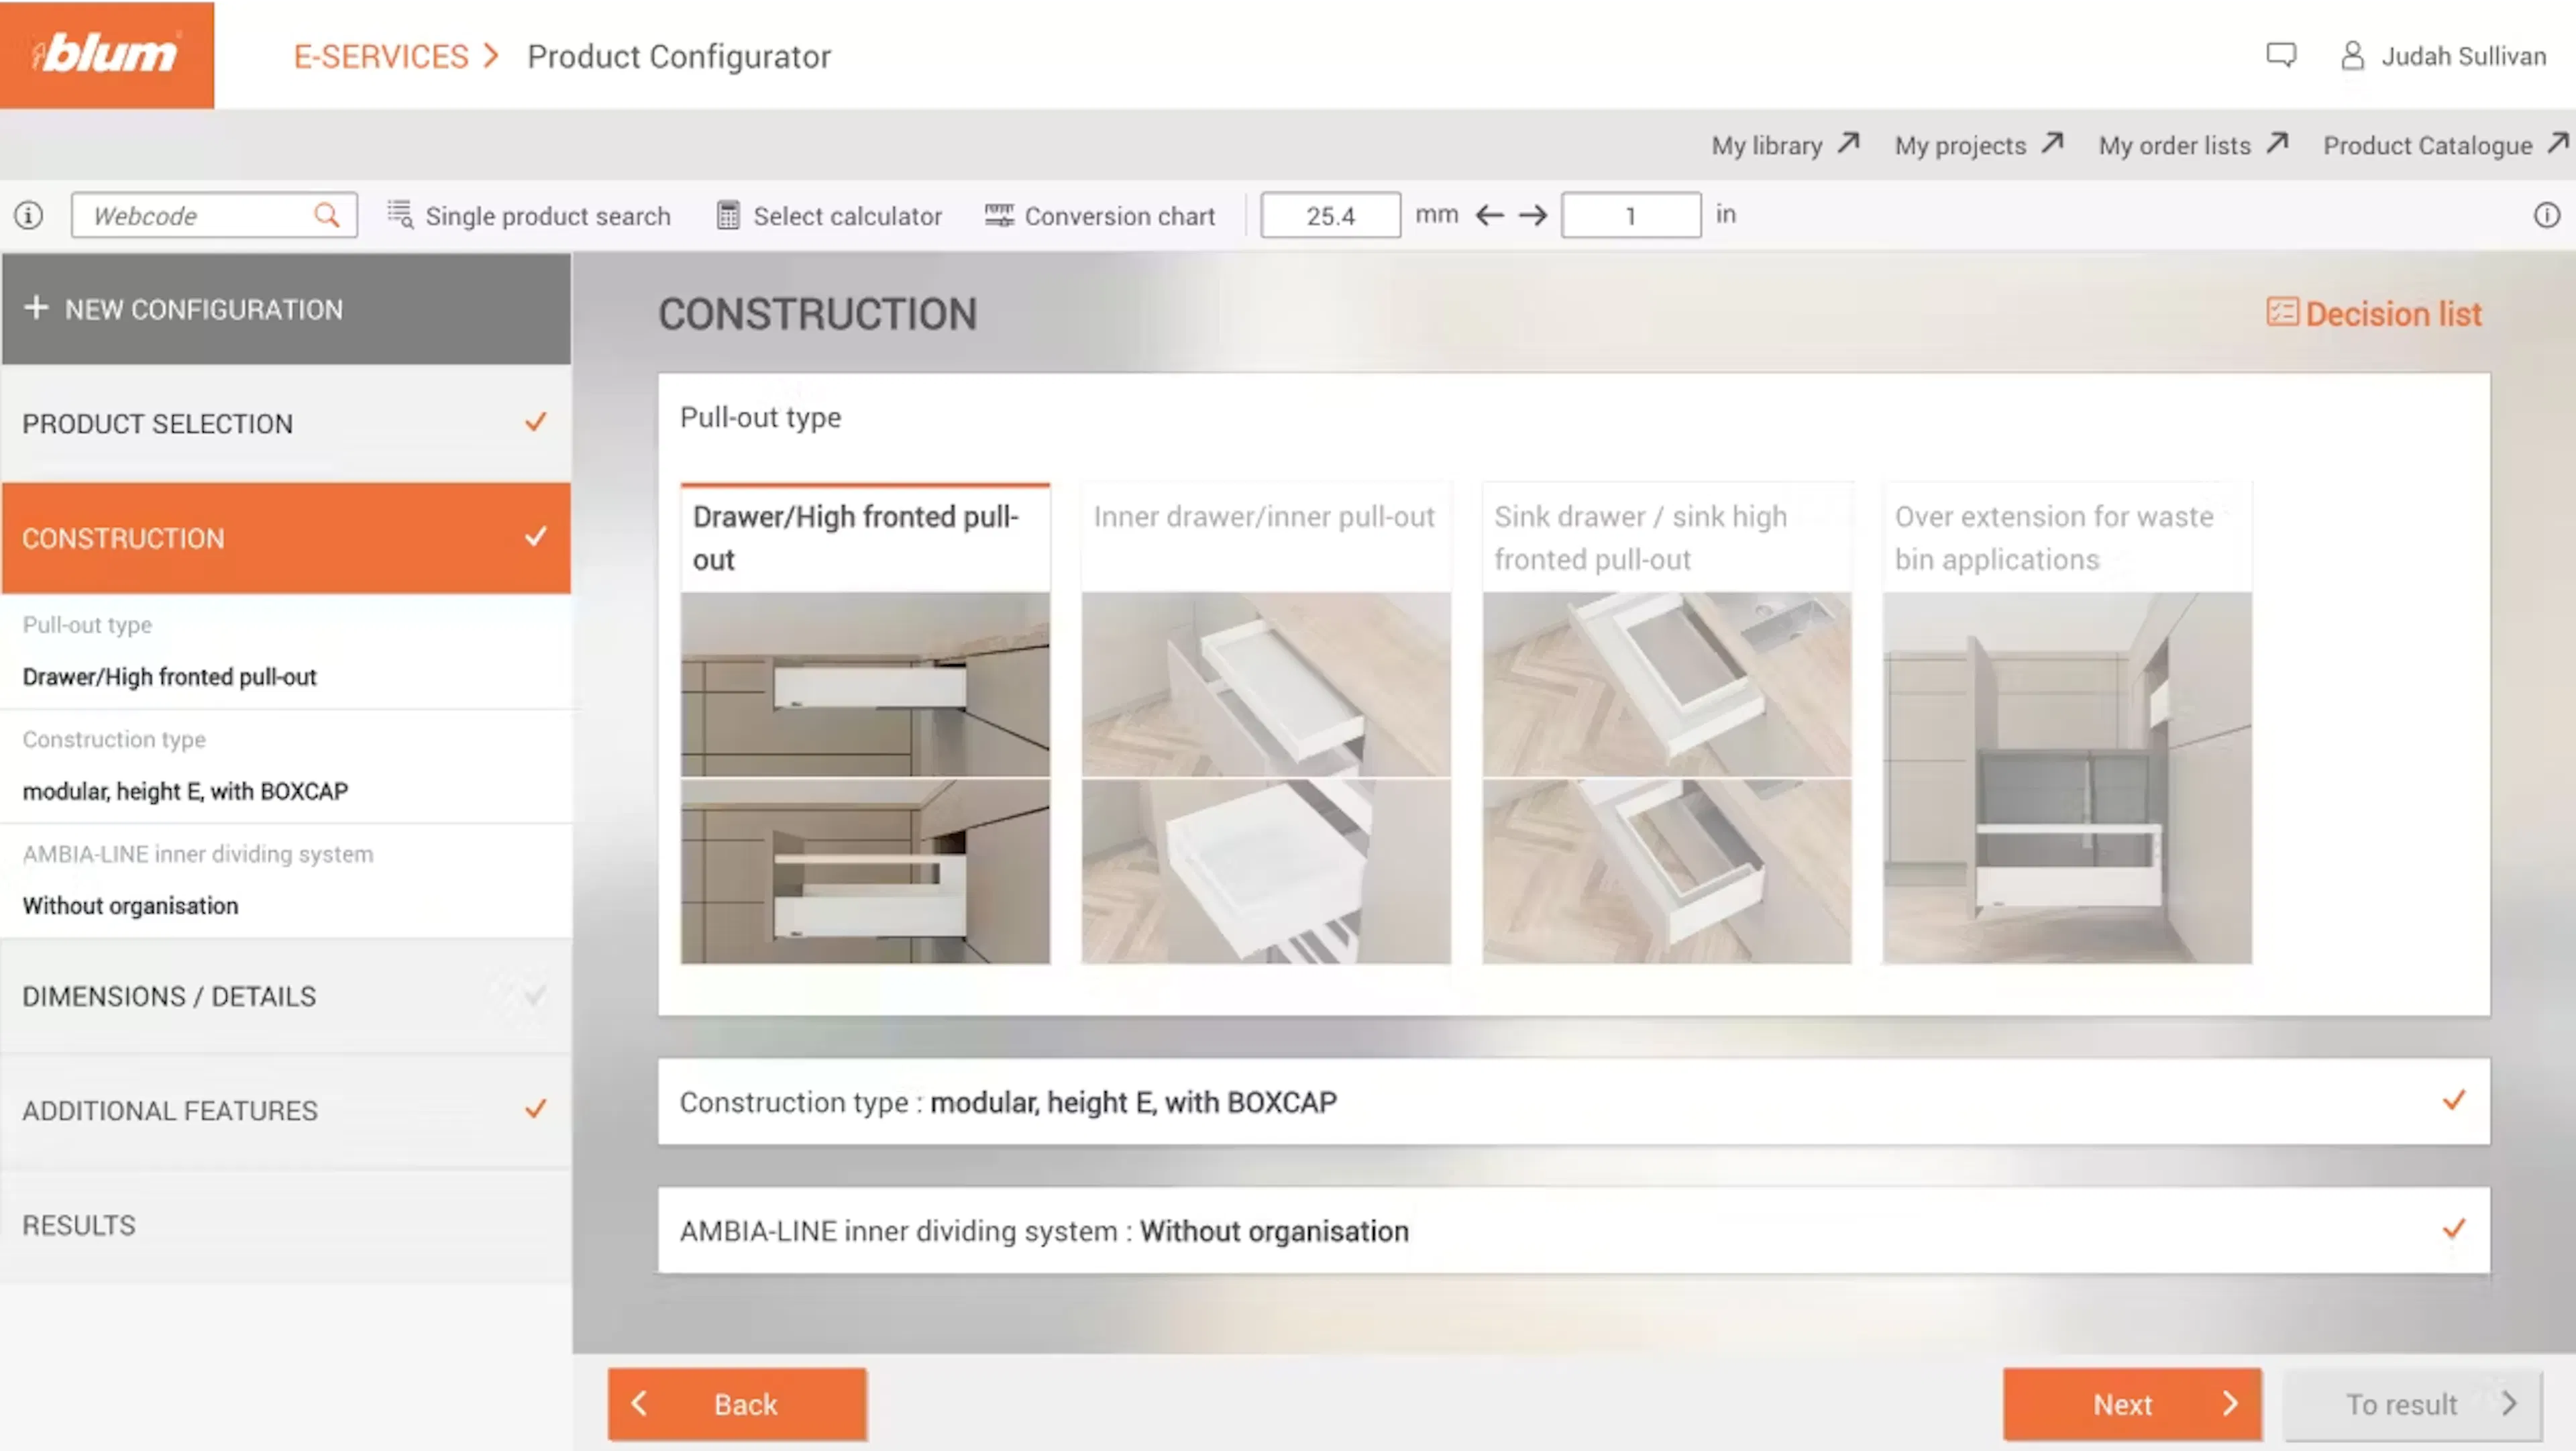Click the Blum logo
Image resolution: width=2576 pixels, height=1451 pixels.
(x=106, y=54)
